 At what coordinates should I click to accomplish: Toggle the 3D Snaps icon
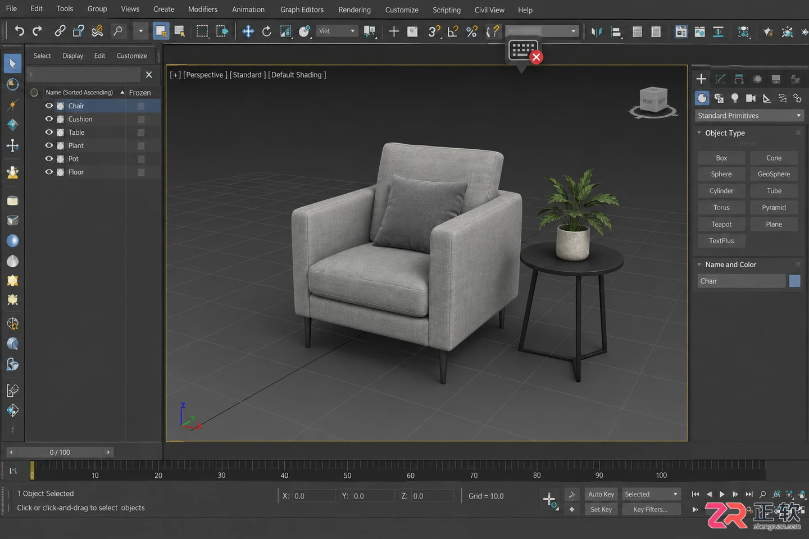434,31
